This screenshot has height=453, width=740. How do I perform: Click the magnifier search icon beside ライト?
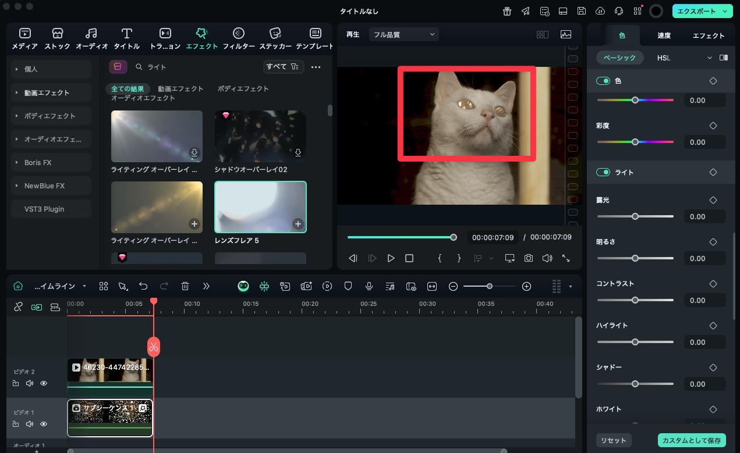click(x=139, y=67)
